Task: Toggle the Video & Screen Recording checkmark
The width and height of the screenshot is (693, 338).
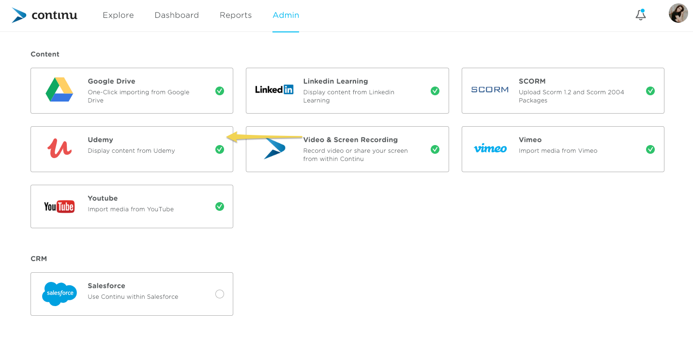Action: point(435,149)
